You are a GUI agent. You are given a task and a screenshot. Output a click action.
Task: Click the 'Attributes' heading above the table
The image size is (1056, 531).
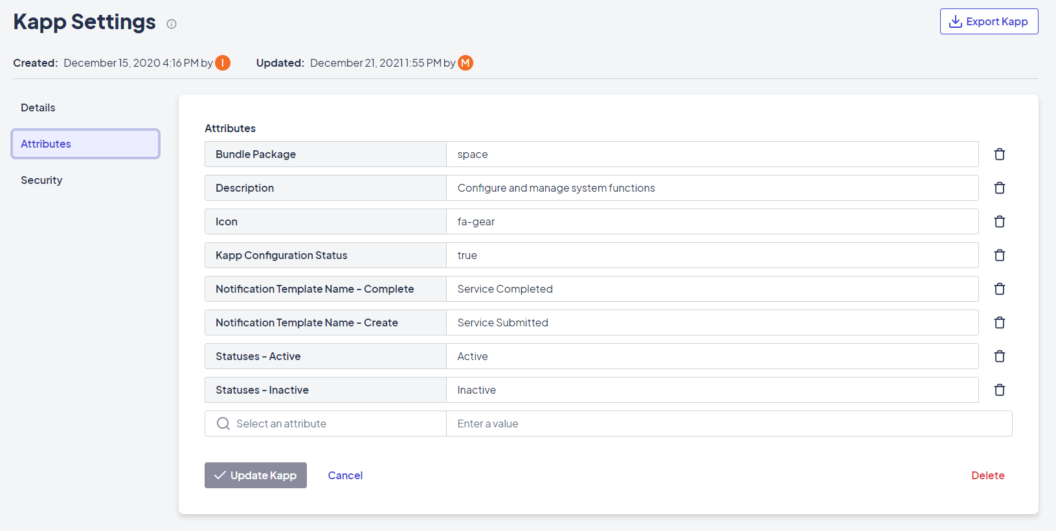[x=230, y=128]
